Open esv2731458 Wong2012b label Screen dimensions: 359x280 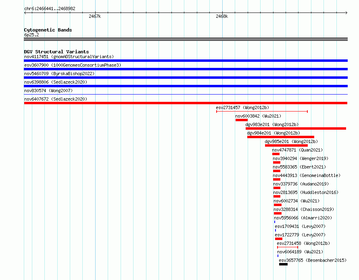[x=303, y=243]
